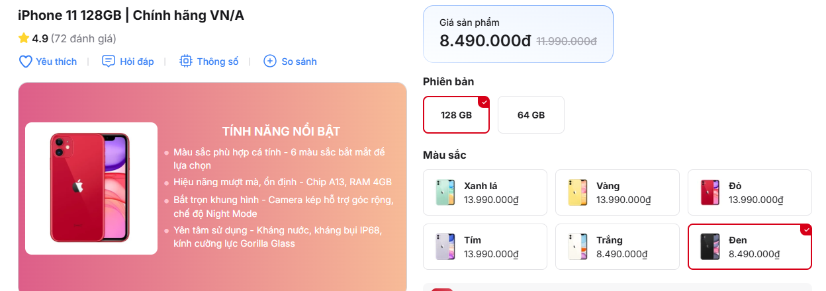Image resolution: width=826 pixels, height=291 pixels.
Task: Click the Giá sản phẩm label
Action: [x=469, y=22]
